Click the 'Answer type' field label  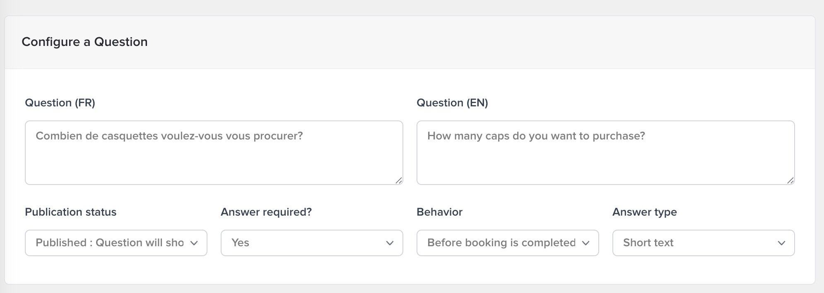(644, 212)
